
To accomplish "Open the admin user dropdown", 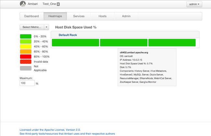I will [194, 4].
